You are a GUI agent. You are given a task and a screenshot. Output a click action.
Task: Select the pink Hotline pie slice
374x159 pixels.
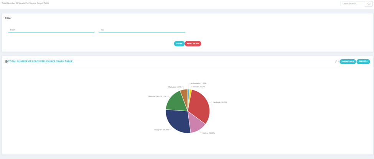(x=196, y=123)
